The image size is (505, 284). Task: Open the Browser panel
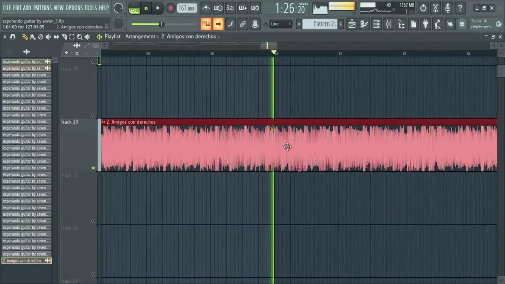pyautogui.click(x=401, y=24)
